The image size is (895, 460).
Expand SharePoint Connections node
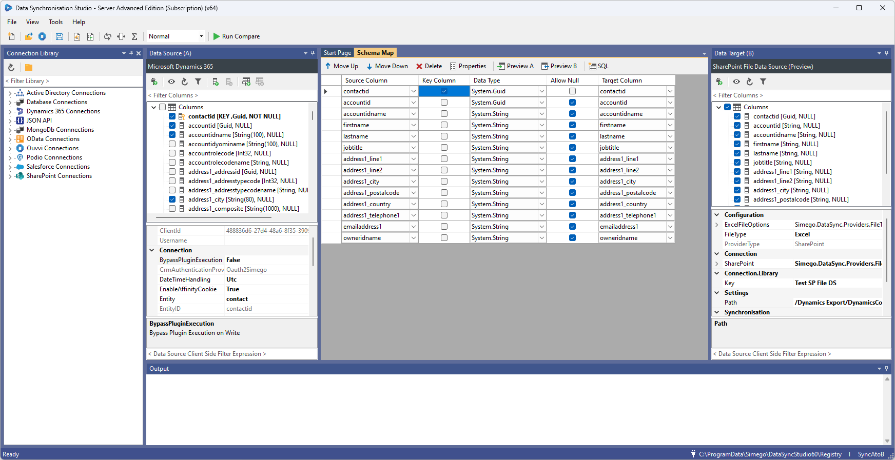10,176
